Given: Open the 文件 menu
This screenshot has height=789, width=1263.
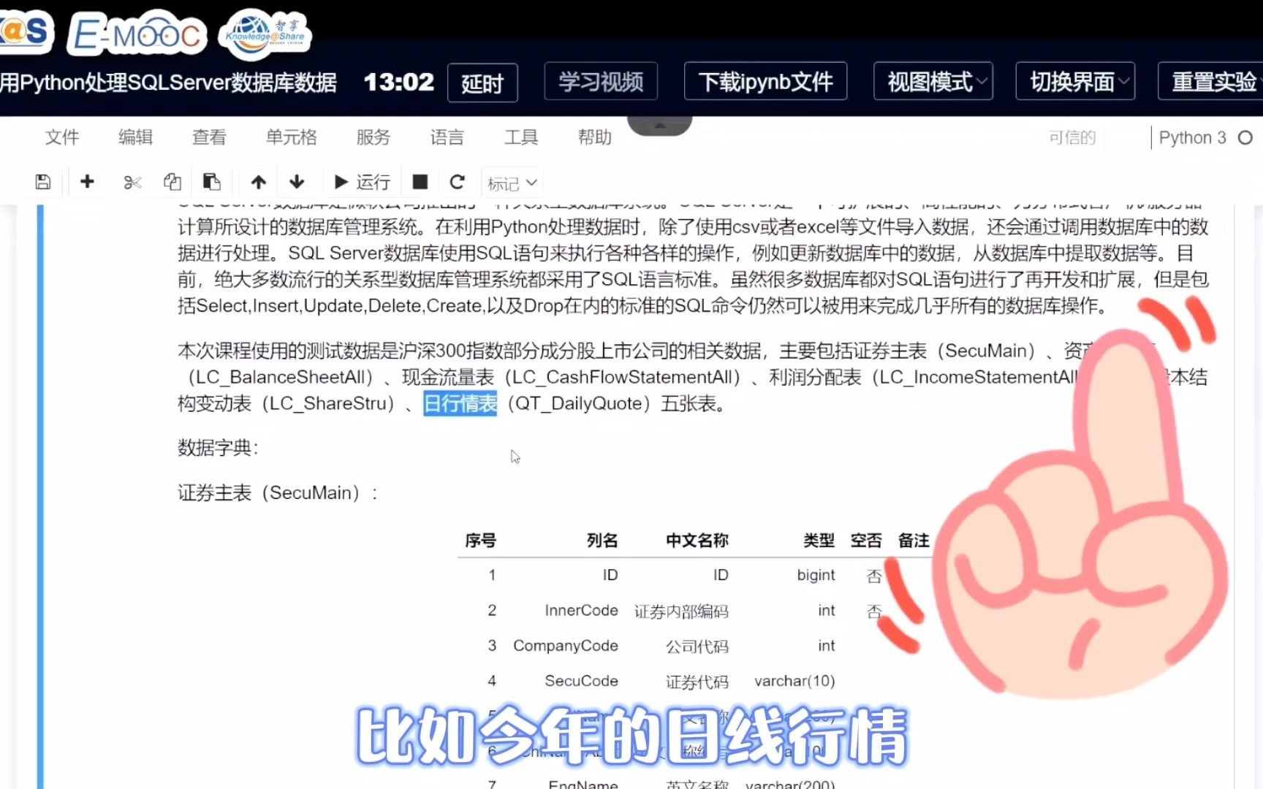Looking at the screenshot, I should 62,137.
